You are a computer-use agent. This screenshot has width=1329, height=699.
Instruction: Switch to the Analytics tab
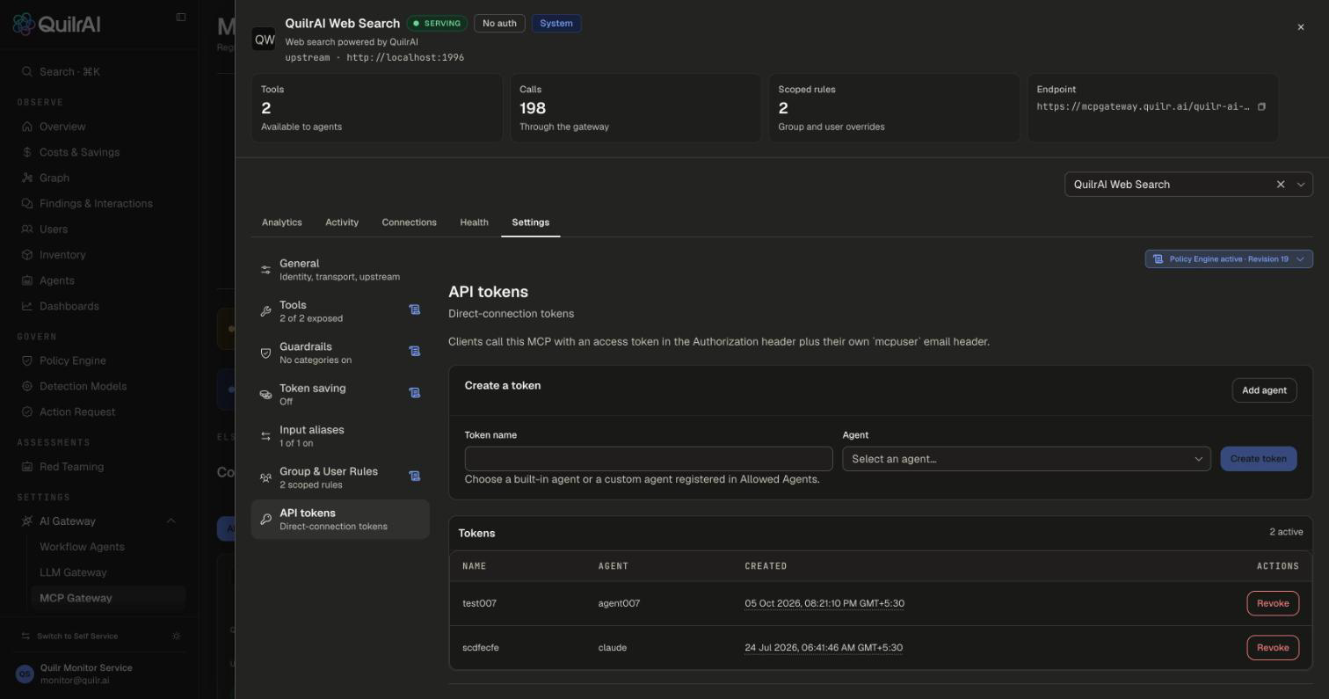click(x=282, y=222)
